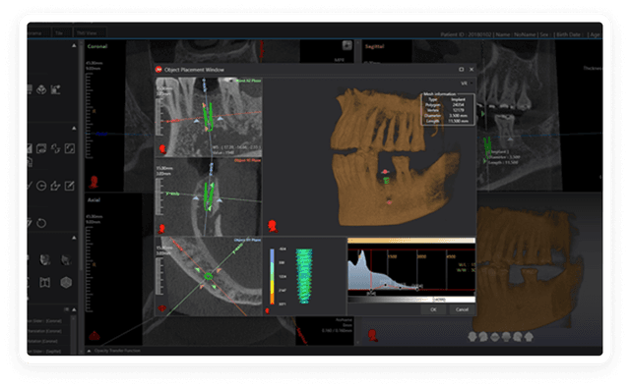The width and height of the screenshot is (630, 388).
Task: Select the image capture icon in left panel
Action: point(41,149)
